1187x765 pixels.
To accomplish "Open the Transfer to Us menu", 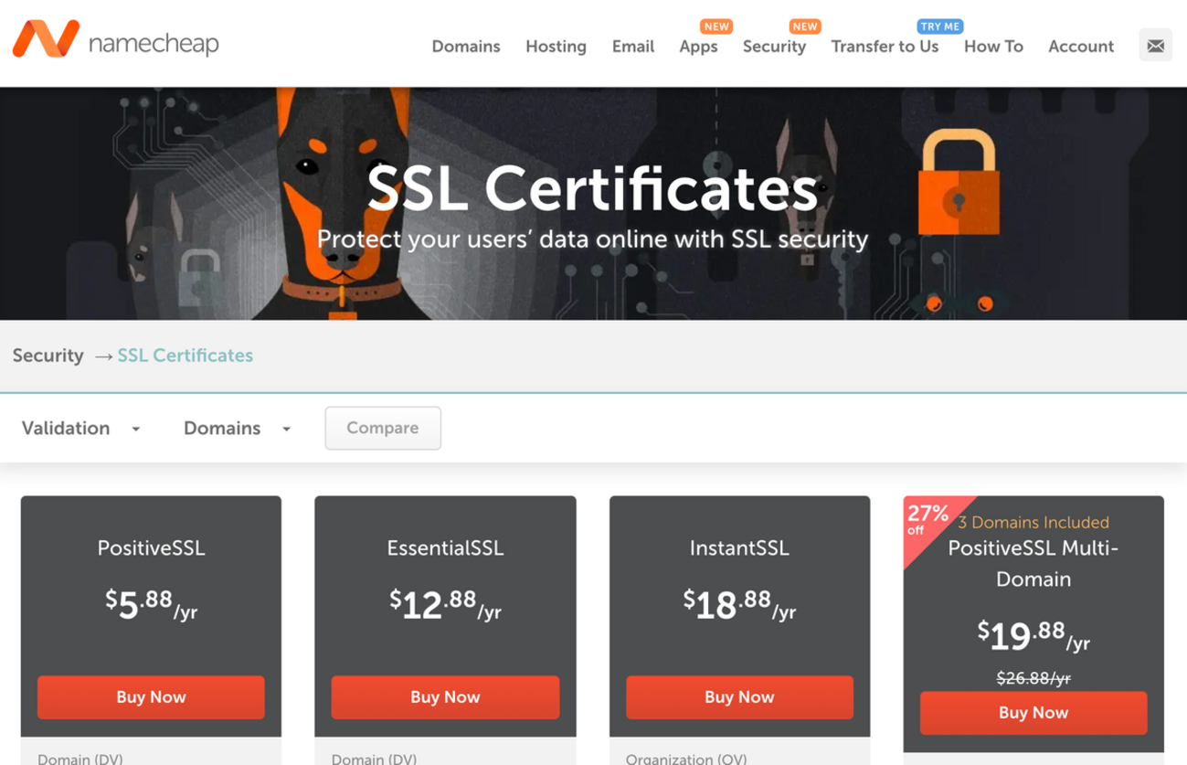I will point(885,47).
